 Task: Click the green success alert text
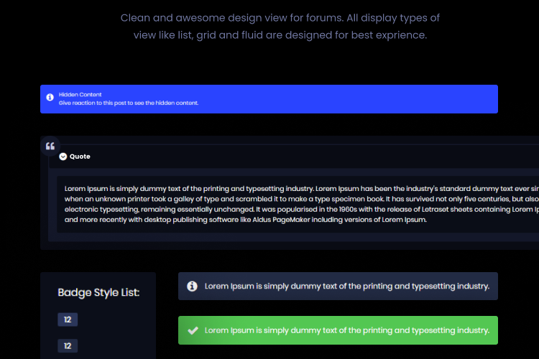346,330
